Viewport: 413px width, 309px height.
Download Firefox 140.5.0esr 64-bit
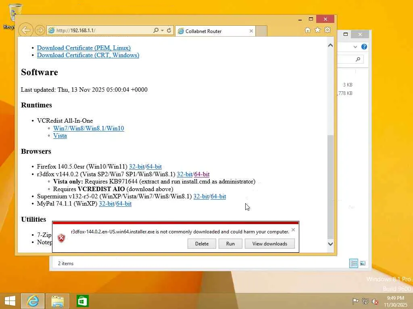pos(154,166)
